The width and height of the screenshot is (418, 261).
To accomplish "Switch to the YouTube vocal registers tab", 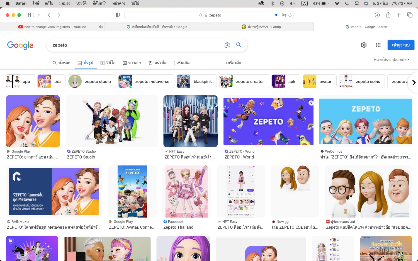I will coord(52,27).
